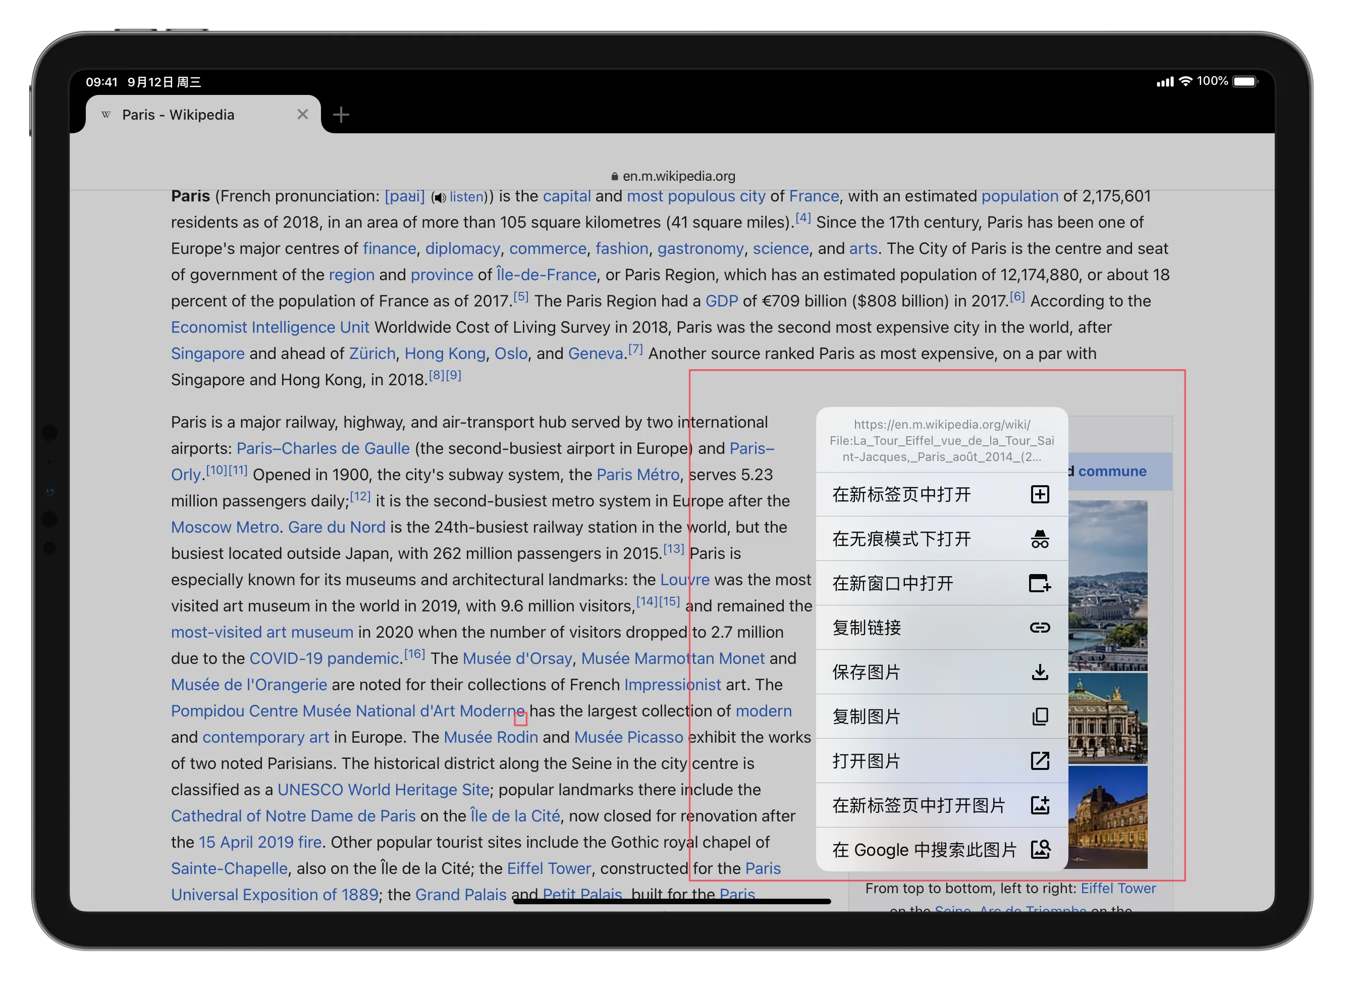The height and width of the screenshot is (982, 1345).
Task: Click the Opera Garnier photo thumbnail
Action: (1107, 718)
